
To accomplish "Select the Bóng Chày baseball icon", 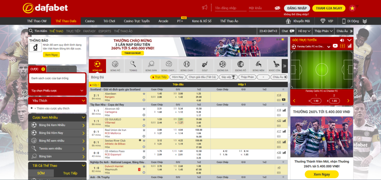I will point(187,66).
